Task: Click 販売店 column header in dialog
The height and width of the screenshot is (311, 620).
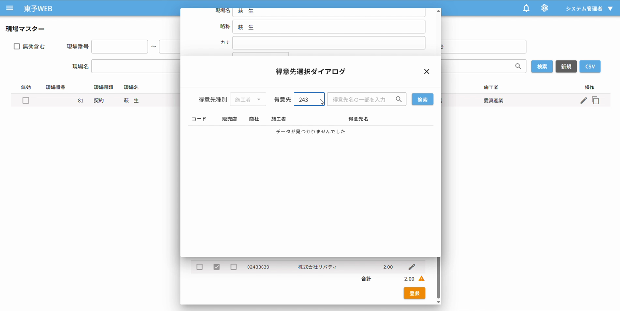Action: (x=230, y=119)
